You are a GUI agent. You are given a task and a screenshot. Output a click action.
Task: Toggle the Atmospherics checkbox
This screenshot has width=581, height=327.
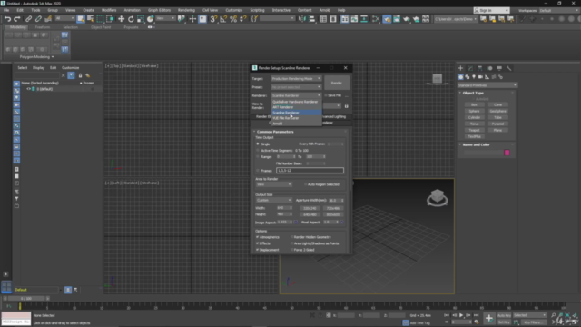pos(258,237)
